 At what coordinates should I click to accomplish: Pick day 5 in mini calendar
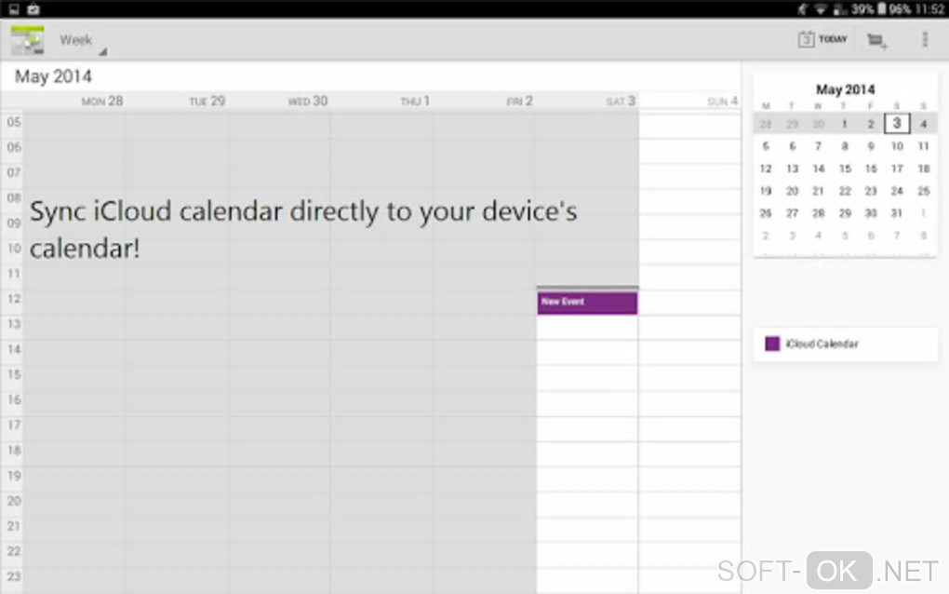point(766,146)
